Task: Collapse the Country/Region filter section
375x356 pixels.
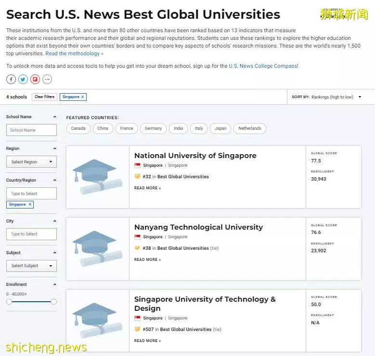Action: click(55, 180)
